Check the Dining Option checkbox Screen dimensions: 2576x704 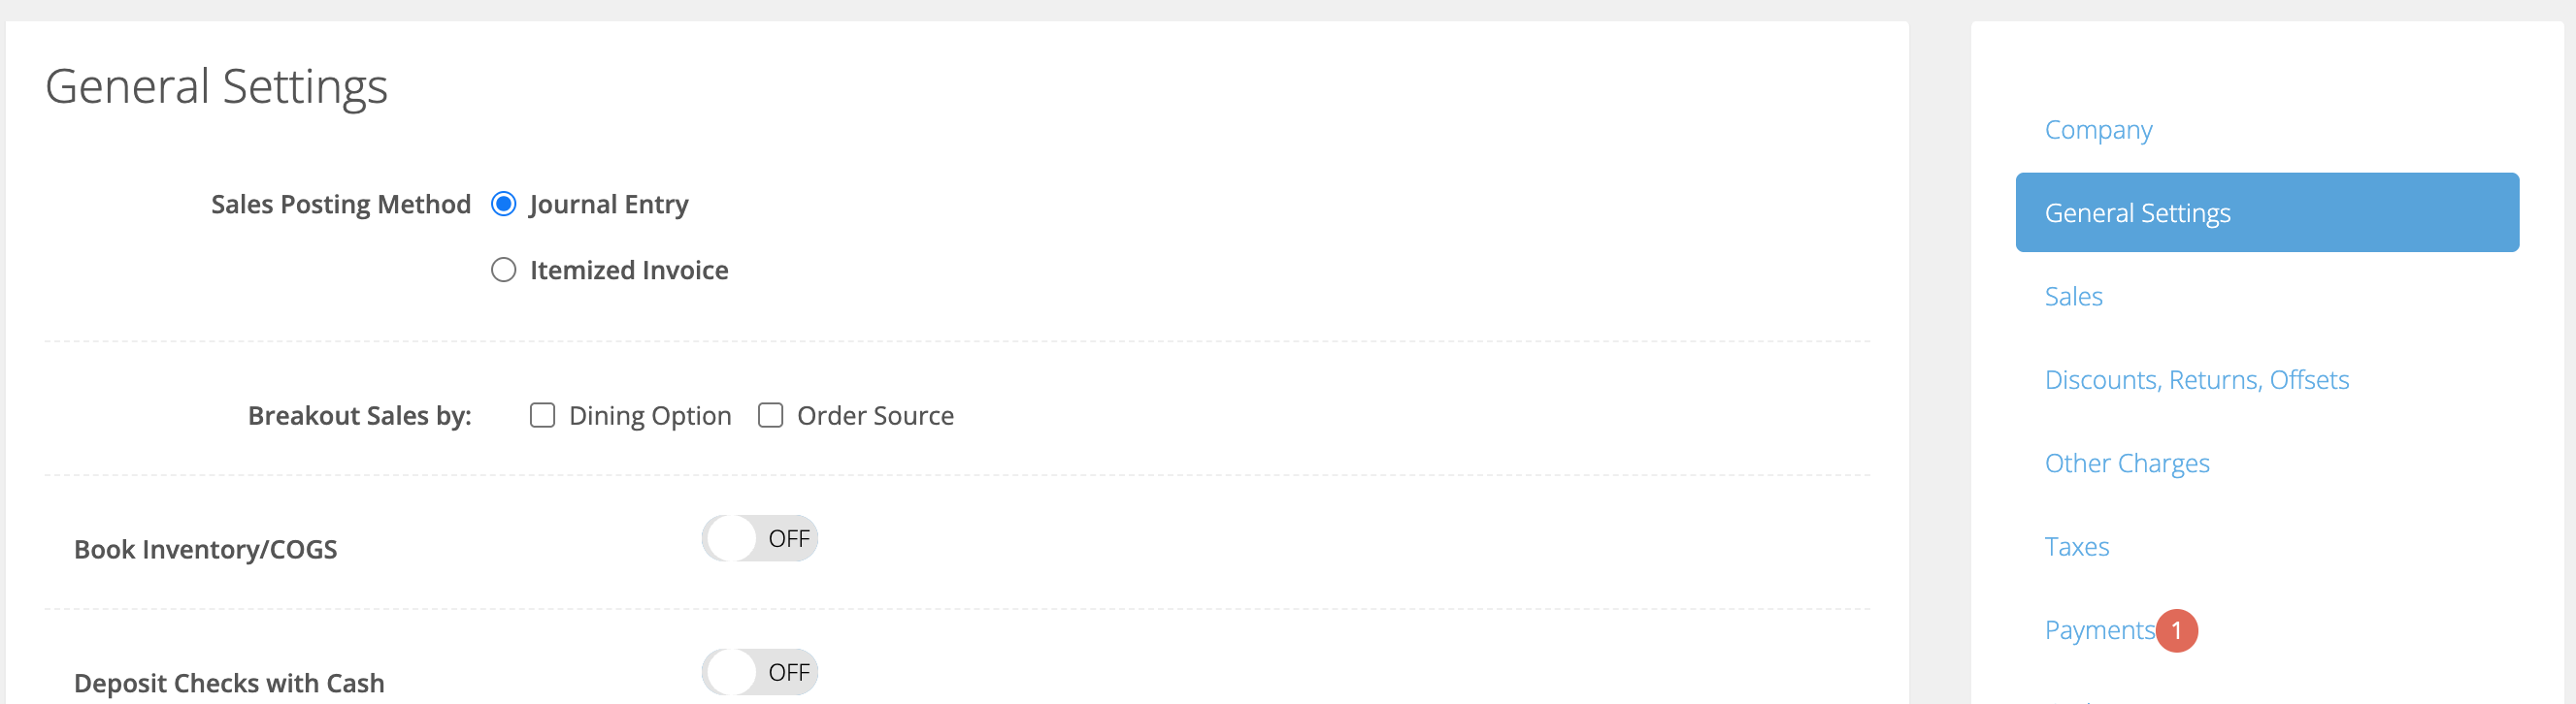click(542, 415)
